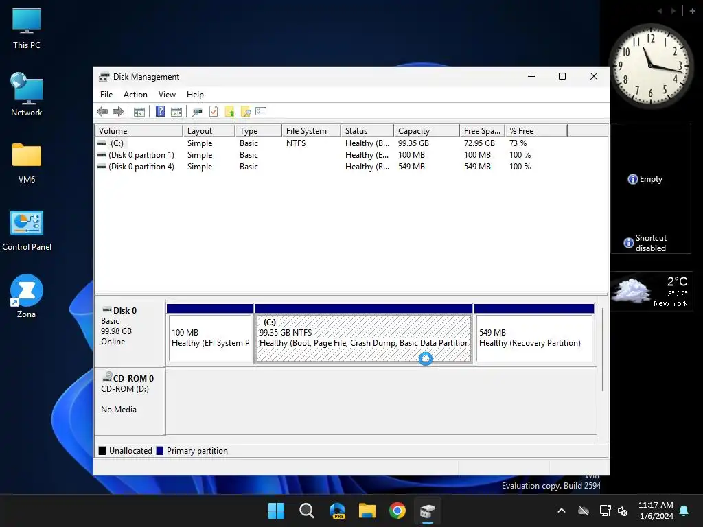
Task: Toggle the Show/Hide Console Tree icon
Action: coord(139,112)
